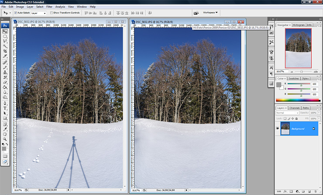Pick the Type tool
This screenshot has height=195, width=323.
point(5,108)
